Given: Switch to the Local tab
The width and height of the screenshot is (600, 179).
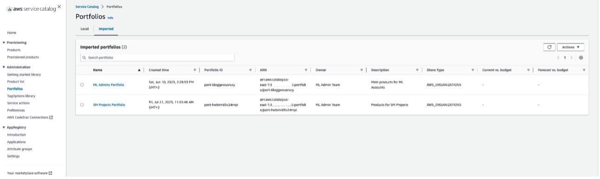Looking at the screenshot, I should click(85, 29).
